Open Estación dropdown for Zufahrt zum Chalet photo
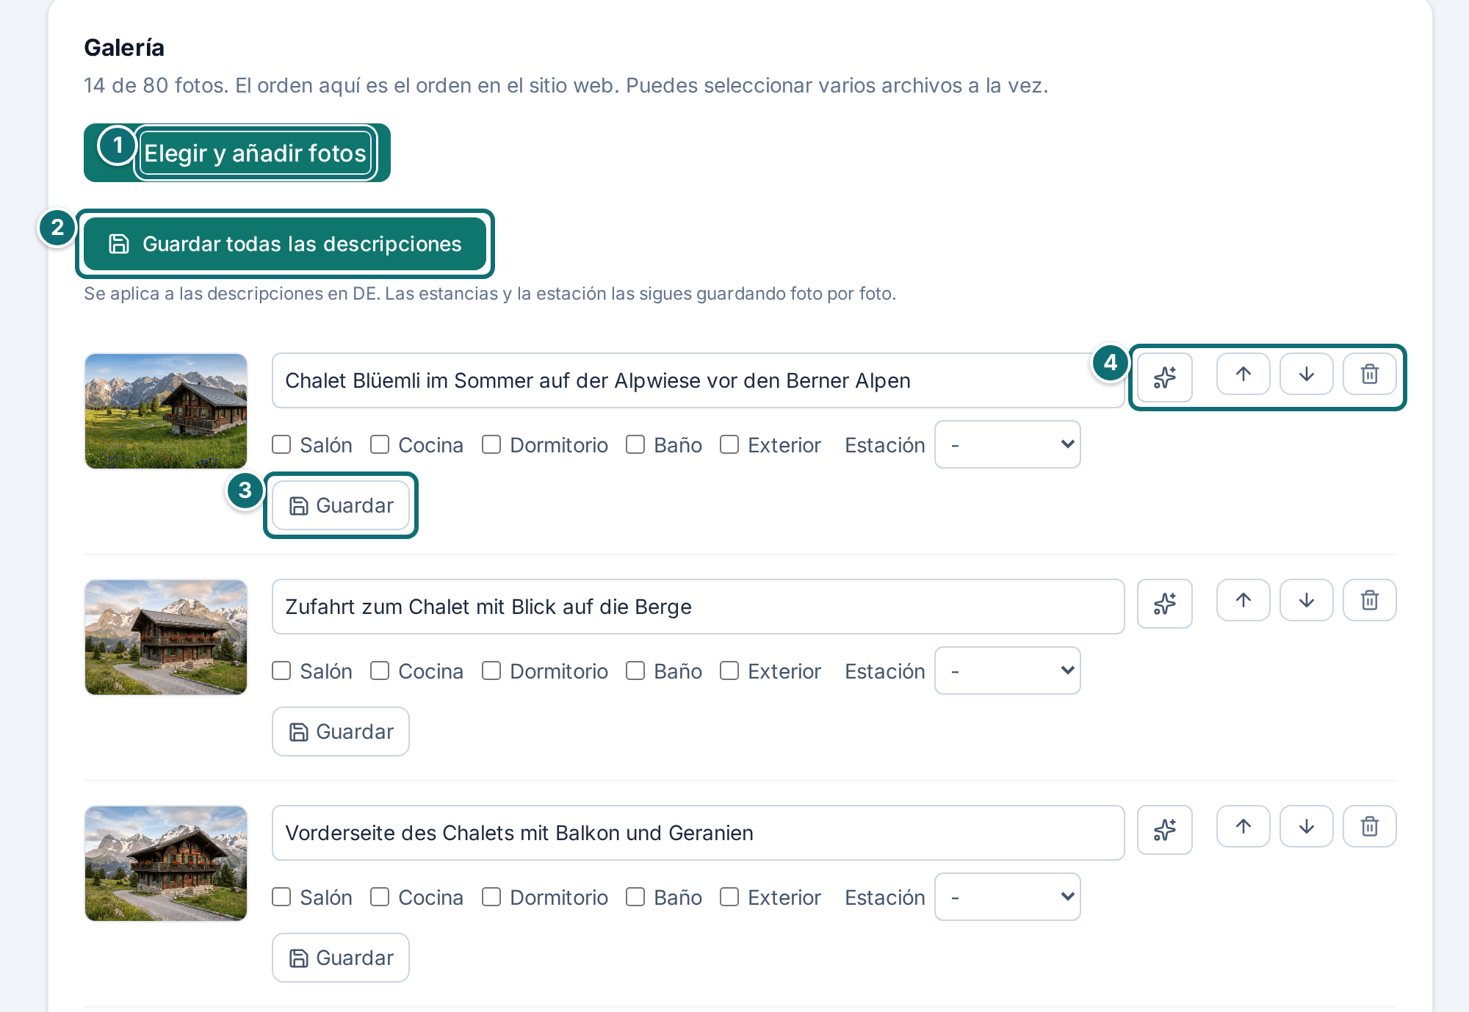Image resolution: width=1469 pixels, height=1012 pixels. tap(1007, 671)
